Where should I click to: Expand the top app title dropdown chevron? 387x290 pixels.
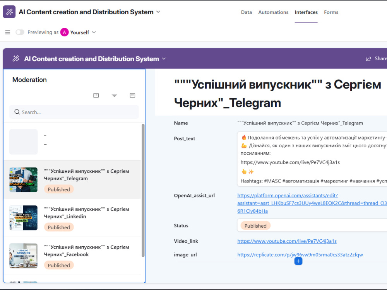pos(158,12)
